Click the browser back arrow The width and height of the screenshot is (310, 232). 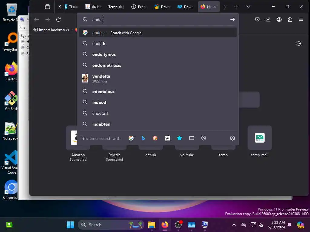pos(37,20)
